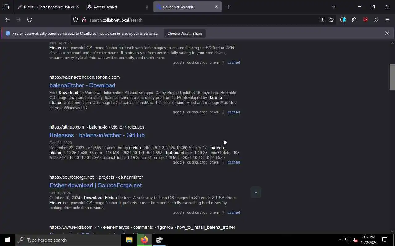Open tracking protection shield icon
Screen dimensions: 395x246
(76, 20)
